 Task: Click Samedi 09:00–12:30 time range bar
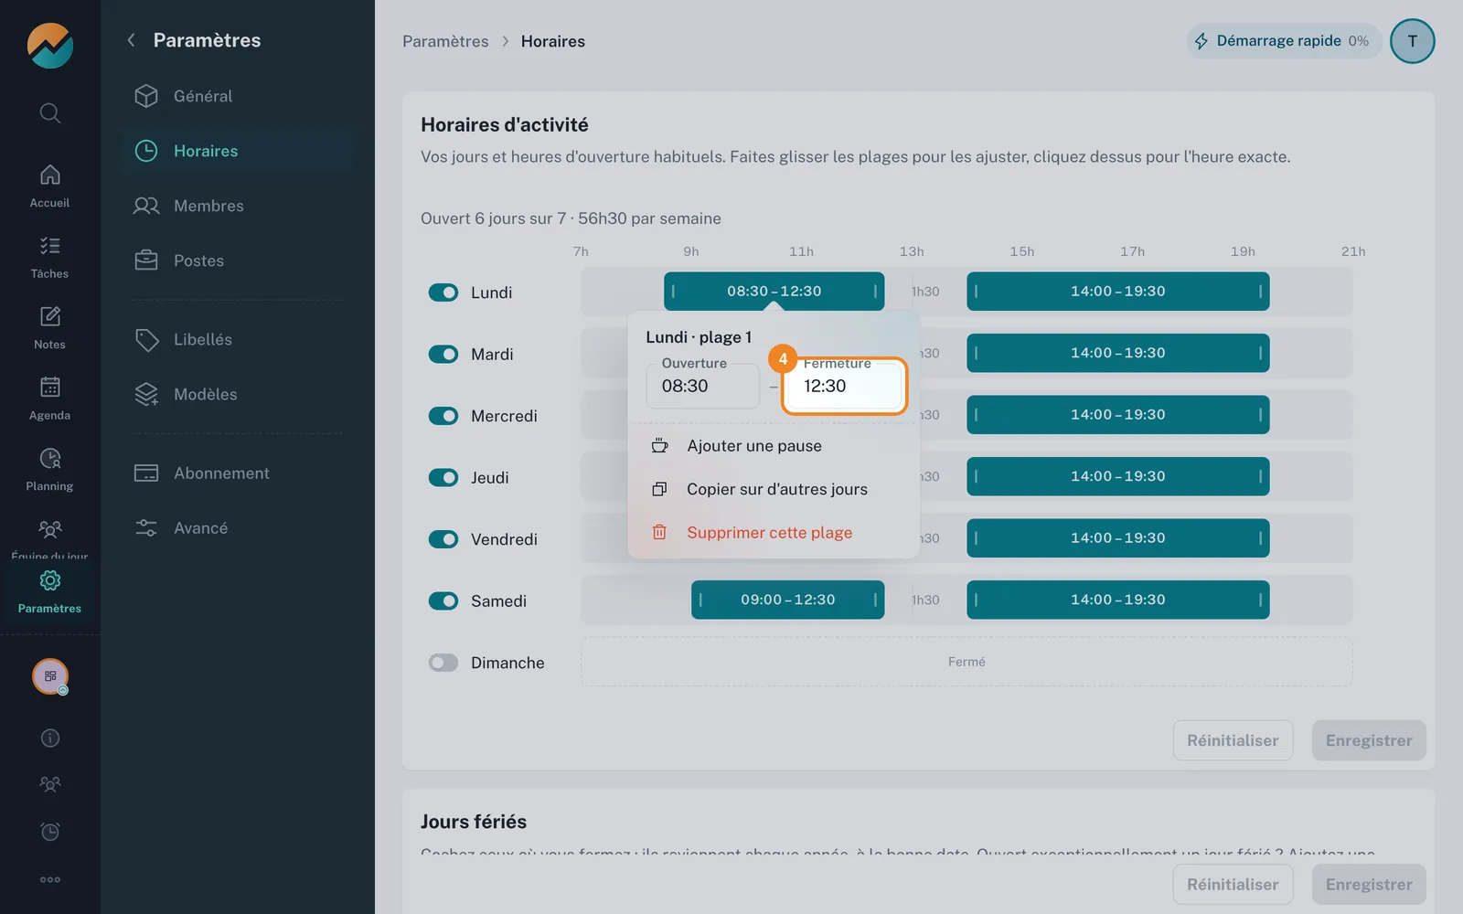pos(787,600)
